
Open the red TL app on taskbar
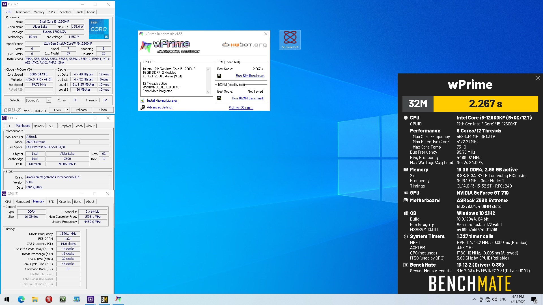coord(49,299)
